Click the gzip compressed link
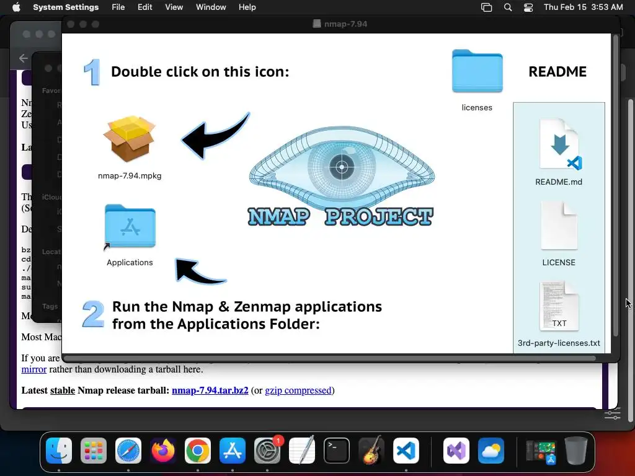635x476 pixels. click(x=298, y=390)
